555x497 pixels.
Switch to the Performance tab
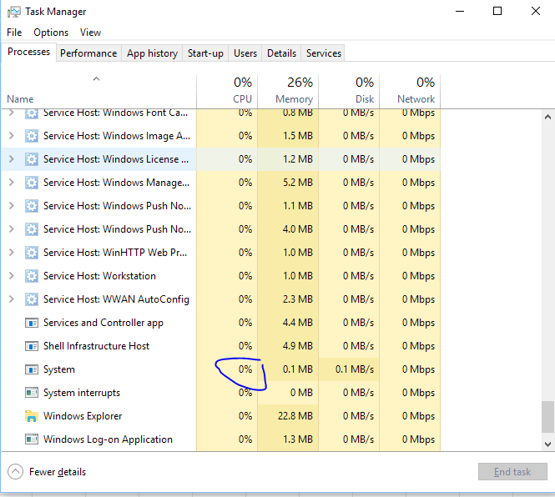pos(88,53)
